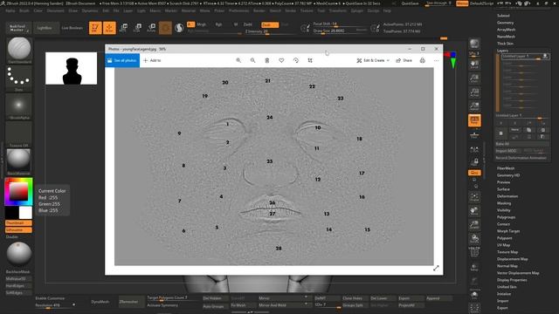Click the Bake All button
This screenshot has height=314, width=559.
pos(522,144)
